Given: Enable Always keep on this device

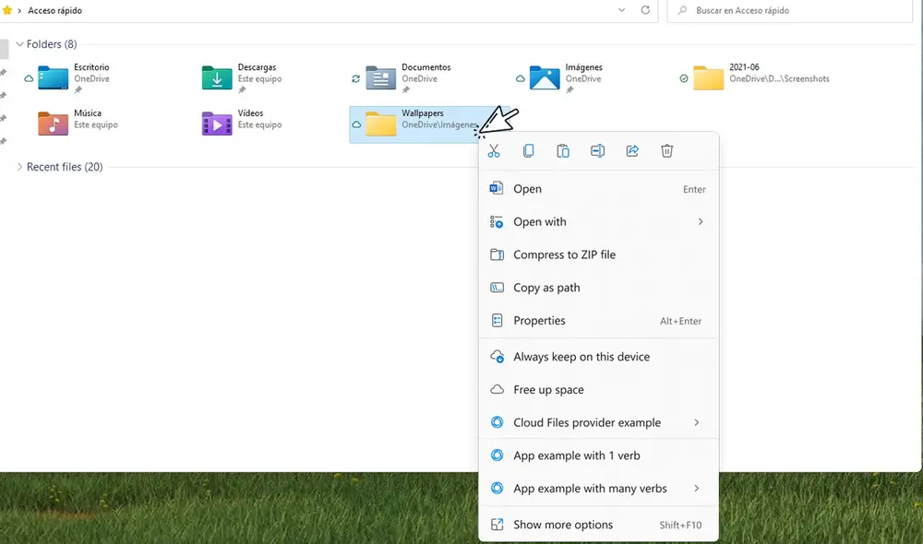Looking at the screenshot, I should pyautogui.click(x=581, y=356).
